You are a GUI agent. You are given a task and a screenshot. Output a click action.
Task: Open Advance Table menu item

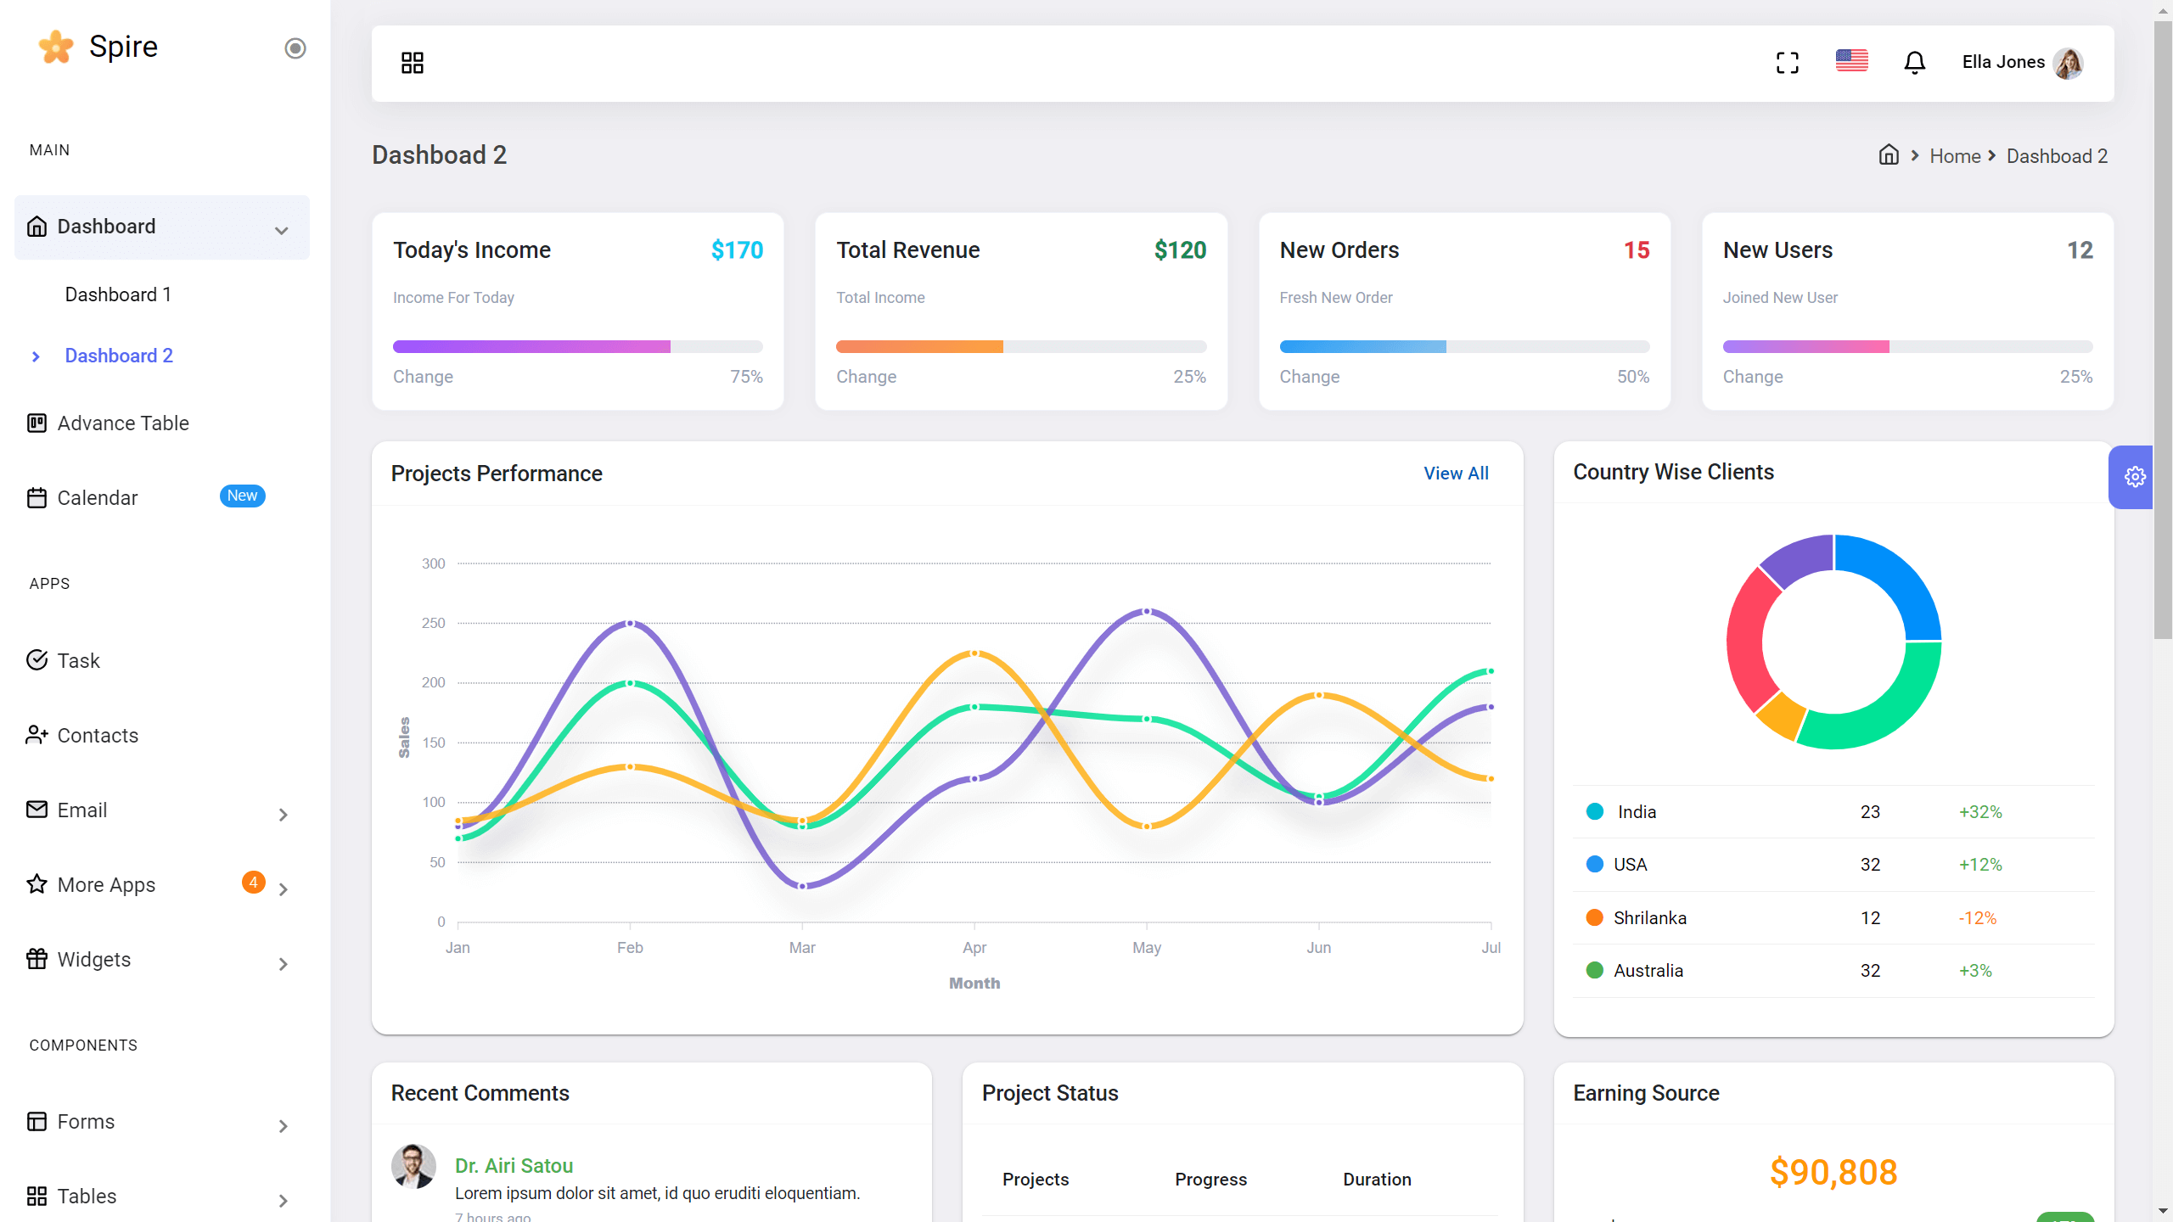click(x=123, y=423)
